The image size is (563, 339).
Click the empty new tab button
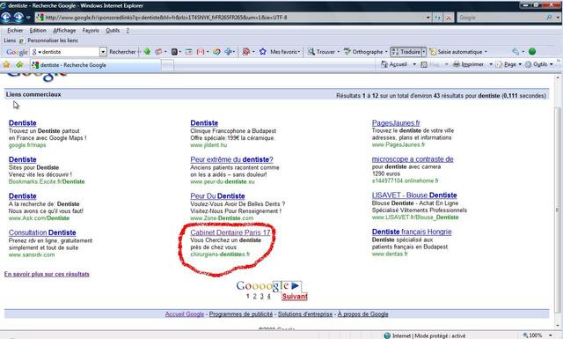(x=167, y=65)
